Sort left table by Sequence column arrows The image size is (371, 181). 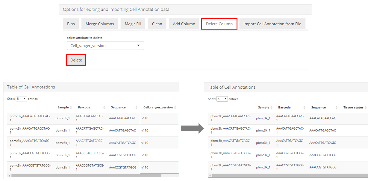click(x=137, y=108)
